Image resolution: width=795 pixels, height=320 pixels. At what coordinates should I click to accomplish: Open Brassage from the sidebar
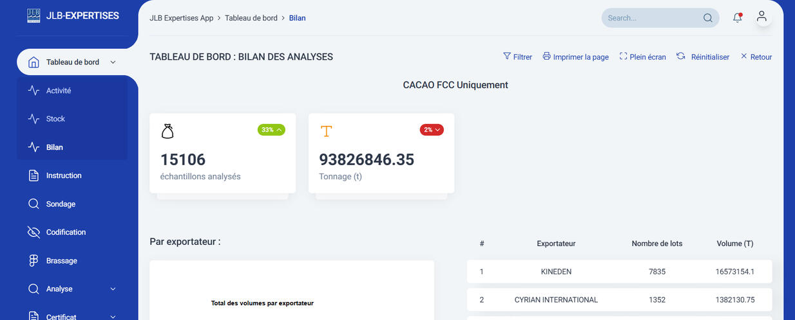tap(61, 261)
